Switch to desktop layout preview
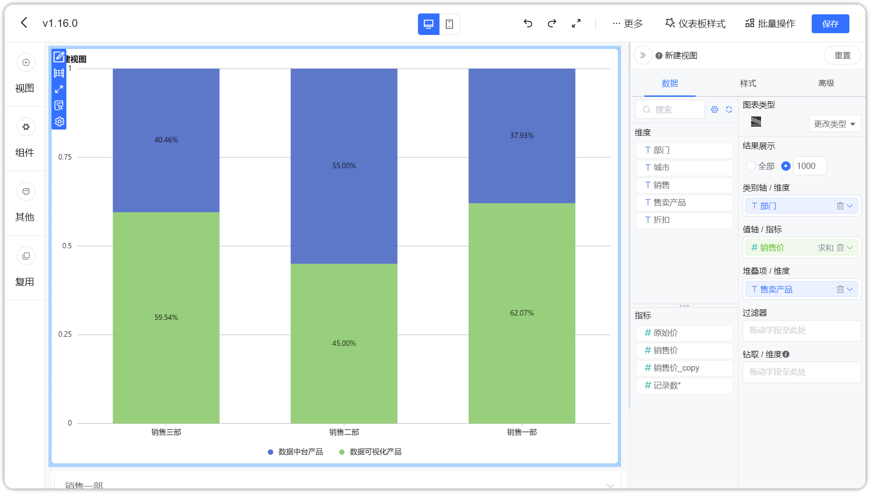The width and height of the screenshot is (870, 493). click(x=428, y=24)
